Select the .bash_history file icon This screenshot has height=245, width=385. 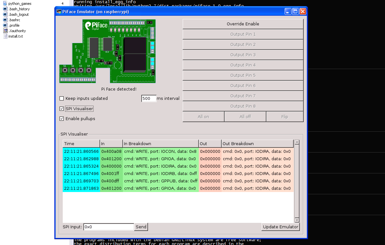pyautogui.click(x=5, y=9)
